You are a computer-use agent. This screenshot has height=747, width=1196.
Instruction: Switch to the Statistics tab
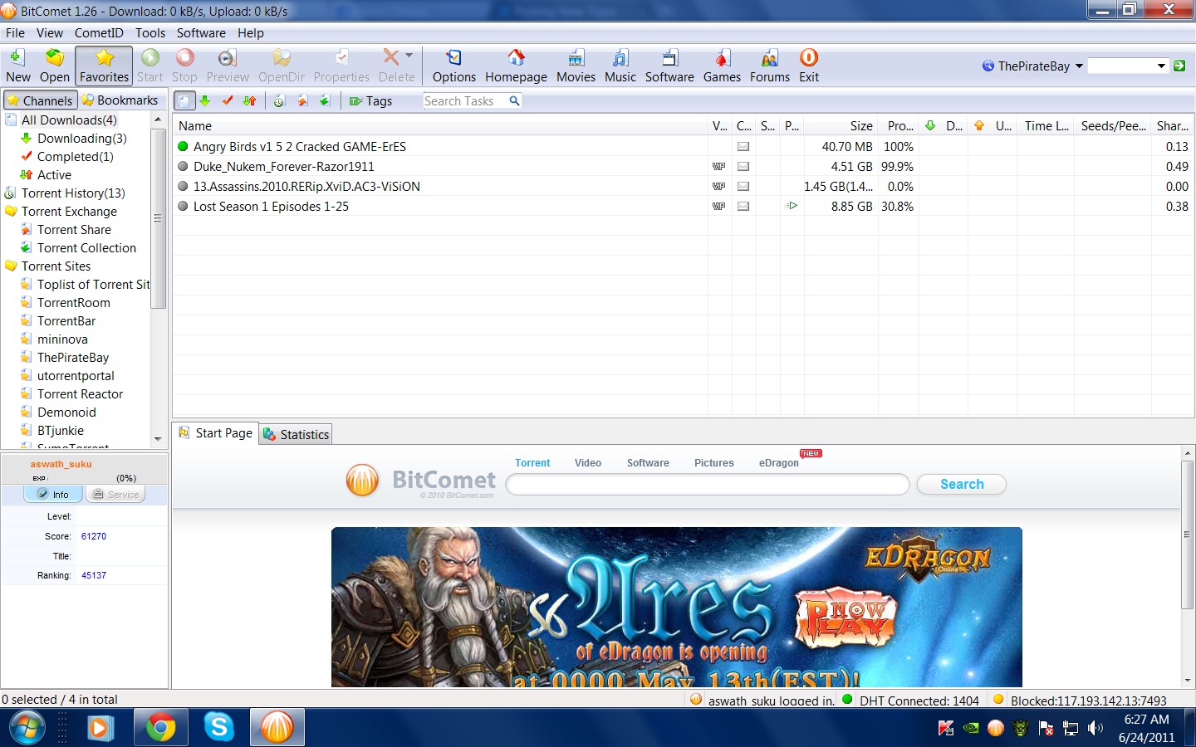coord(297,434)
